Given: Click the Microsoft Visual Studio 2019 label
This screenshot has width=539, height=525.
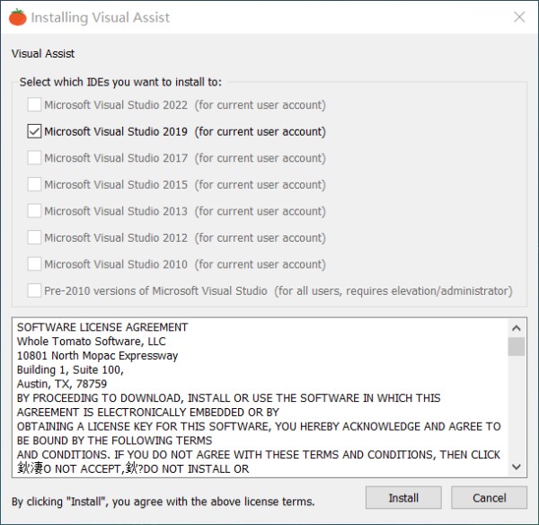Looking at the screenshot, I should (x=185, y=131).
